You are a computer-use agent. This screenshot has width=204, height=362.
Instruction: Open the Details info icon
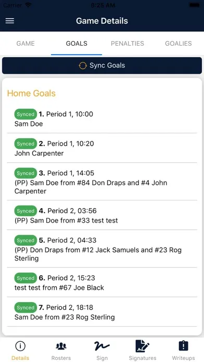coord(20,346)
